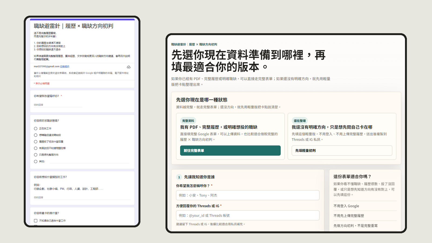
Task: Click the mar227392@gmail.com account text
Action: (46, 66)
